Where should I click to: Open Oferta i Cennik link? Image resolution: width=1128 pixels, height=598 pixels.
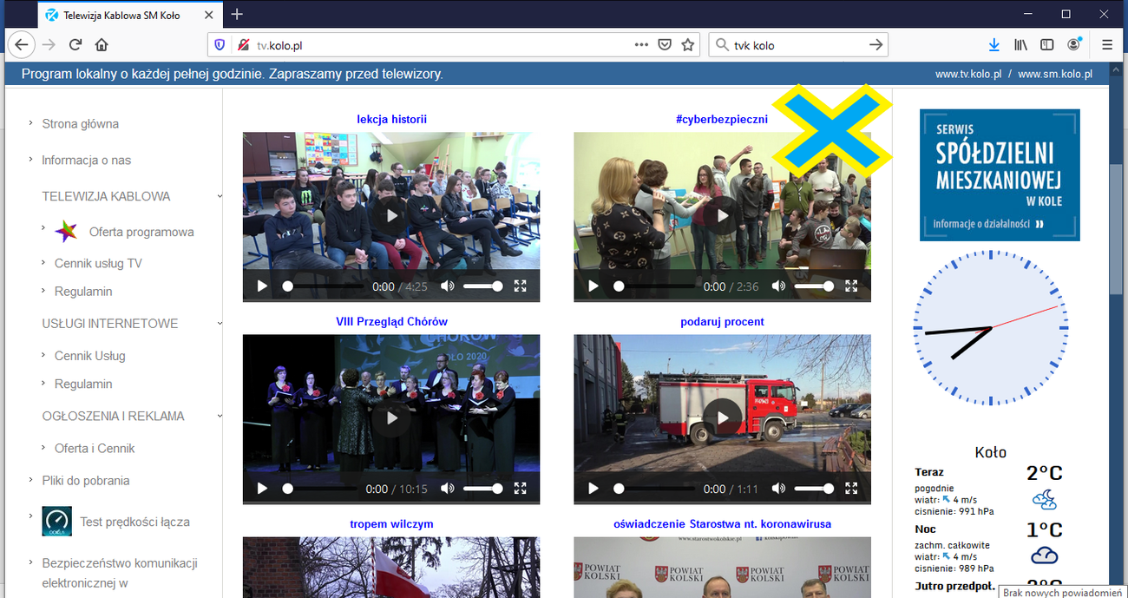point(95,448)
